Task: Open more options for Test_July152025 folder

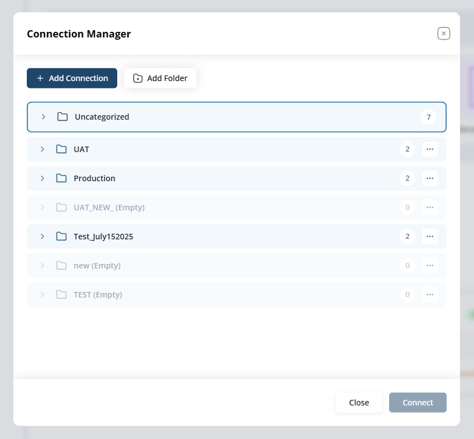Action: pyautogui.click(x=429, y=237)
